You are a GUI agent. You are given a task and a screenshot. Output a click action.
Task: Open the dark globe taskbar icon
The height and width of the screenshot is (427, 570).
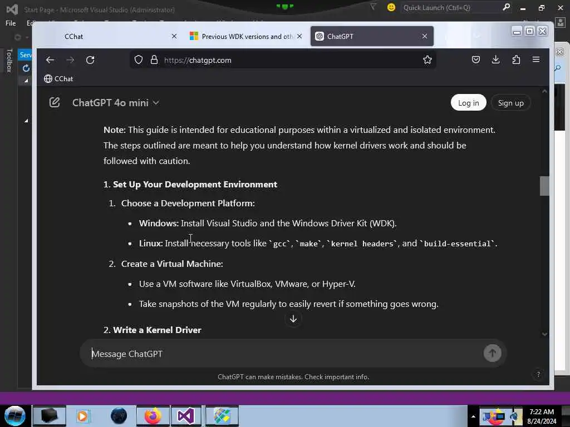119,416
